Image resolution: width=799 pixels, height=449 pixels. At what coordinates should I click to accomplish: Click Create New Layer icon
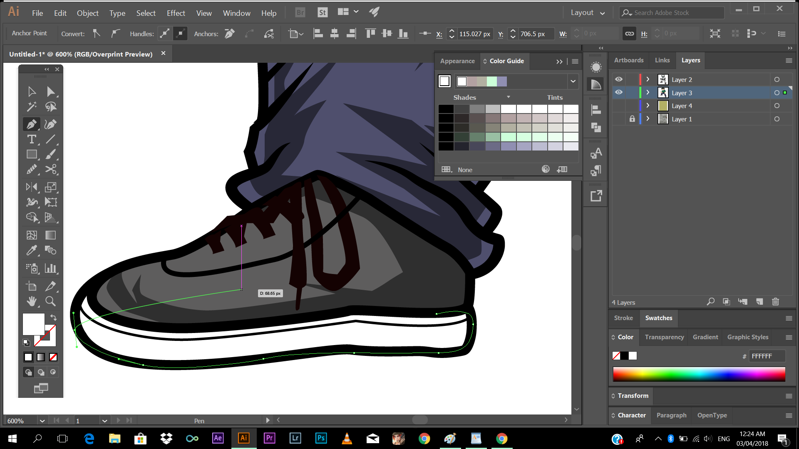[x=759, y=302]
